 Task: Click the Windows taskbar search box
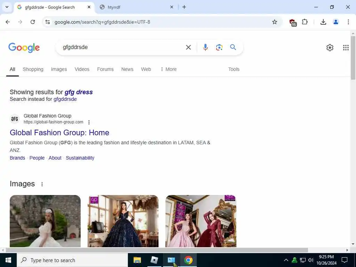tap(72, 260)
